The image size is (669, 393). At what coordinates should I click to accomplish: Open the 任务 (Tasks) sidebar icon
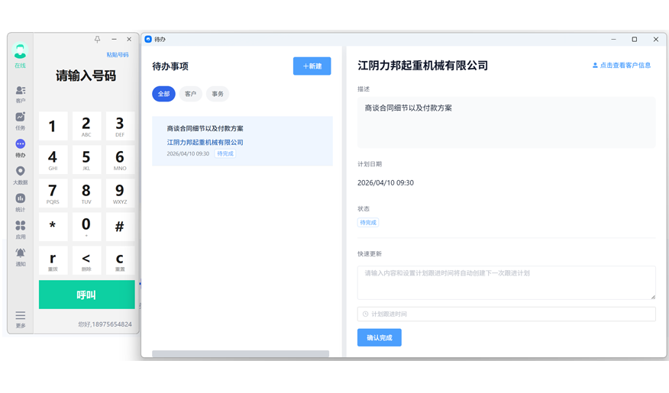click(x=21, y=118)
